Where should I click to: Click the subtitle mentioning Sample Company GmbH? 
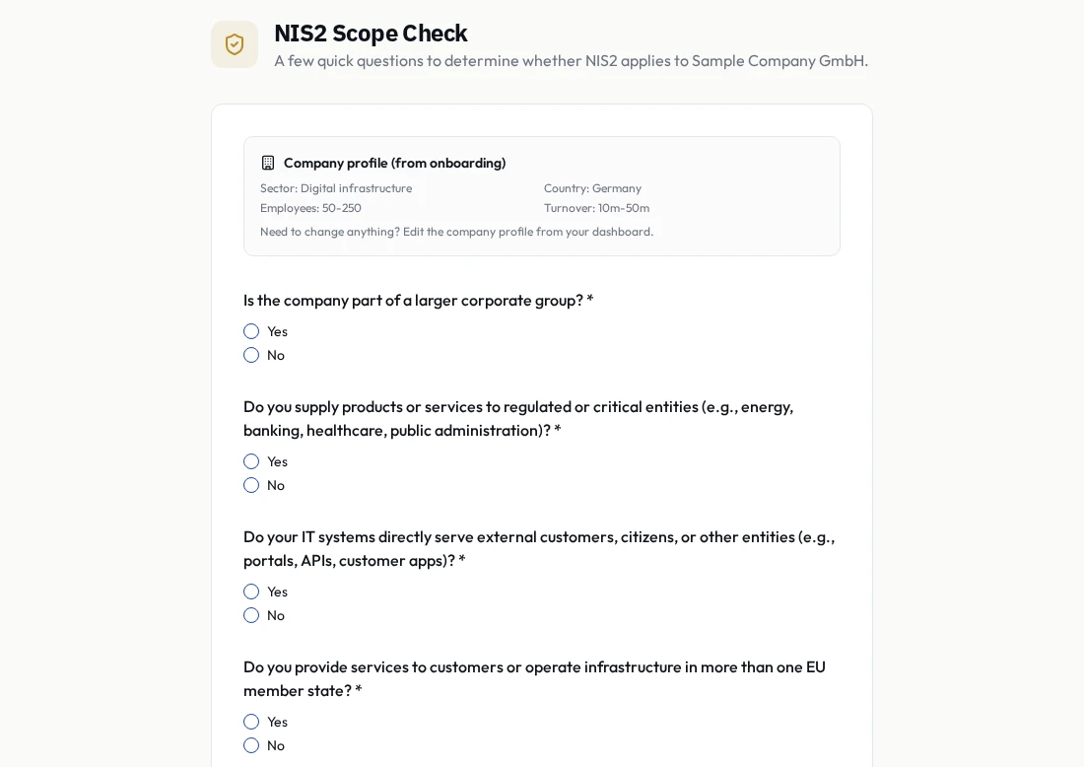tap(571, 61)
